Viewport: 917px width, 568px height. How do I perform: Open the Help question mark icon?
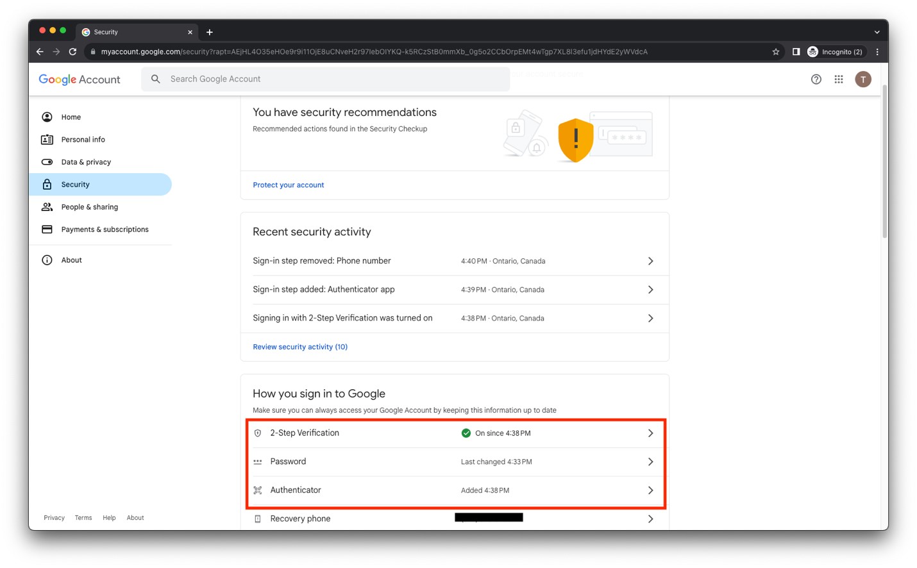click(x=816, y=79)
